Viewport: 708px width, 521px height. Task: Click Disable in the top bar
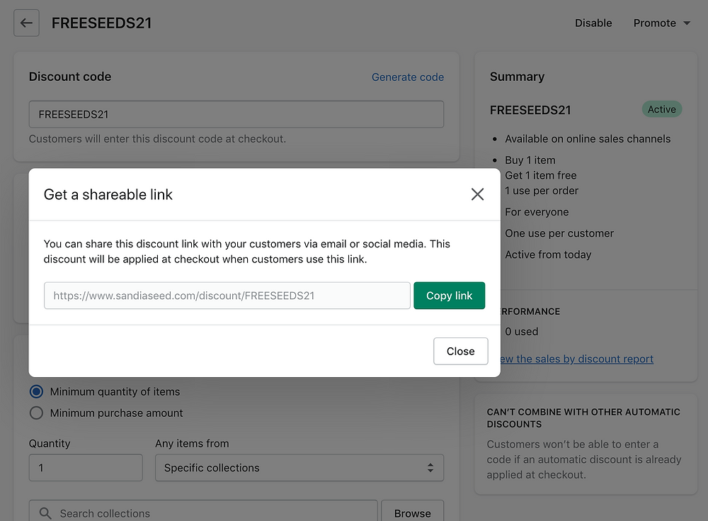pos(593,23)
